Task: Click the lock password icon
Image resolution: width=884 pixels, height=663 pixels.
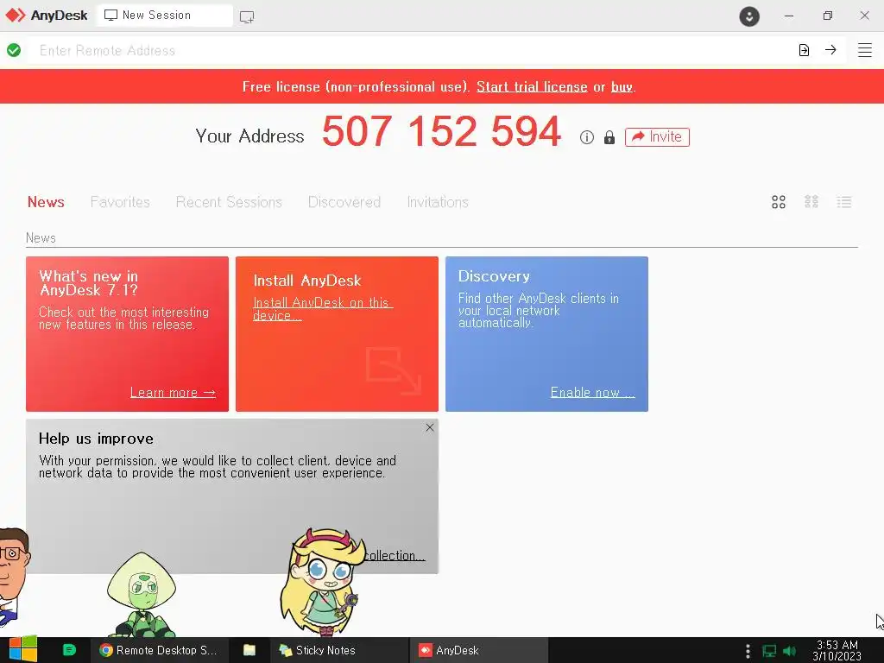Action: (609, 137)
